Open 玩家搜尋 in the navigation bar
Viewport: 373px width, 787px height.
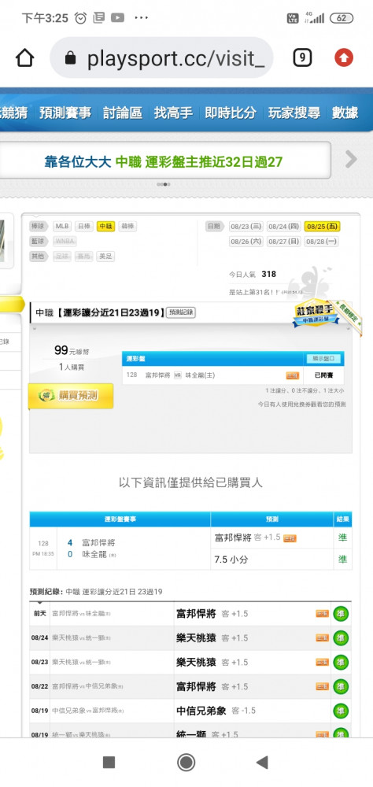tap(294, 113)
